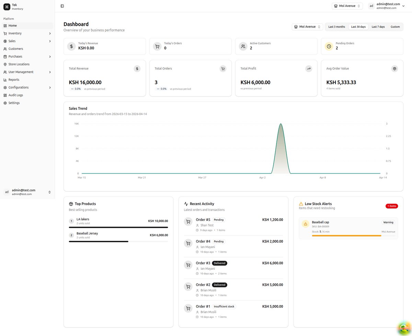Click the trend arrow icon in Total Profit card
This screenshot has width=412, height=336.
[x=309, y=69]
